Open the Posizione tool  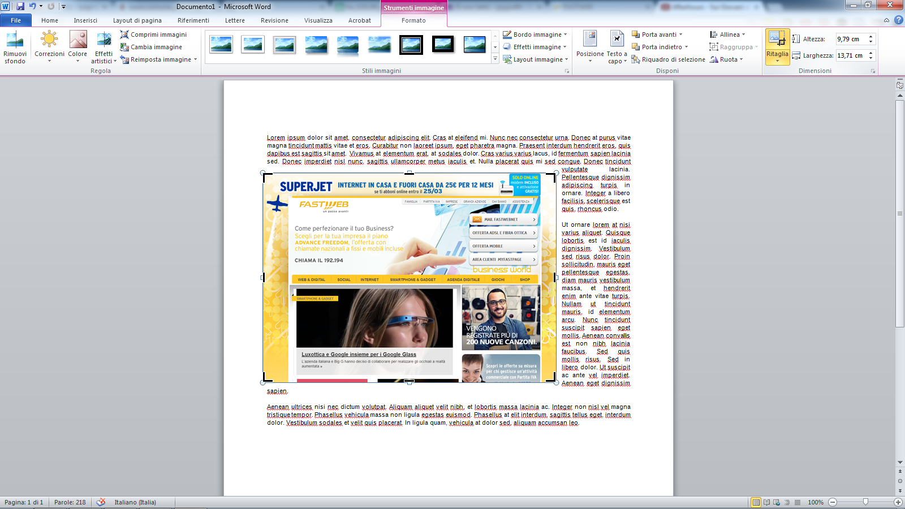click(590, 48)
